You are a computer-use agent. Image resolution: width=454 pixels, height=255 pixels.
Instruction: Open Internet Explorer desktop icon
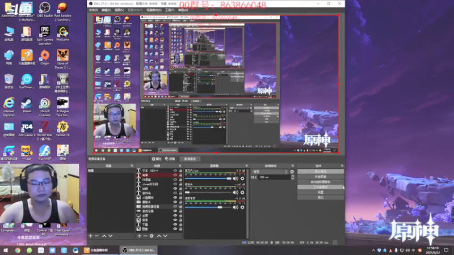[9, 107]
